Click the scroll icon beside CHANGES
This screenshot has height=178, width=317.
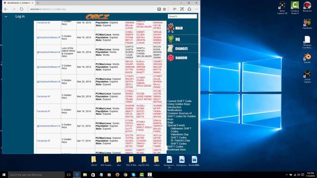pyautogui.click(x=170, y=48)
